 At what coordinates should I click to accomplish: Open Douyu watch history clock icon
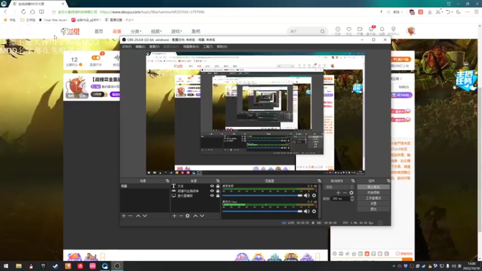pyautogui.click(x=337, y=29)
